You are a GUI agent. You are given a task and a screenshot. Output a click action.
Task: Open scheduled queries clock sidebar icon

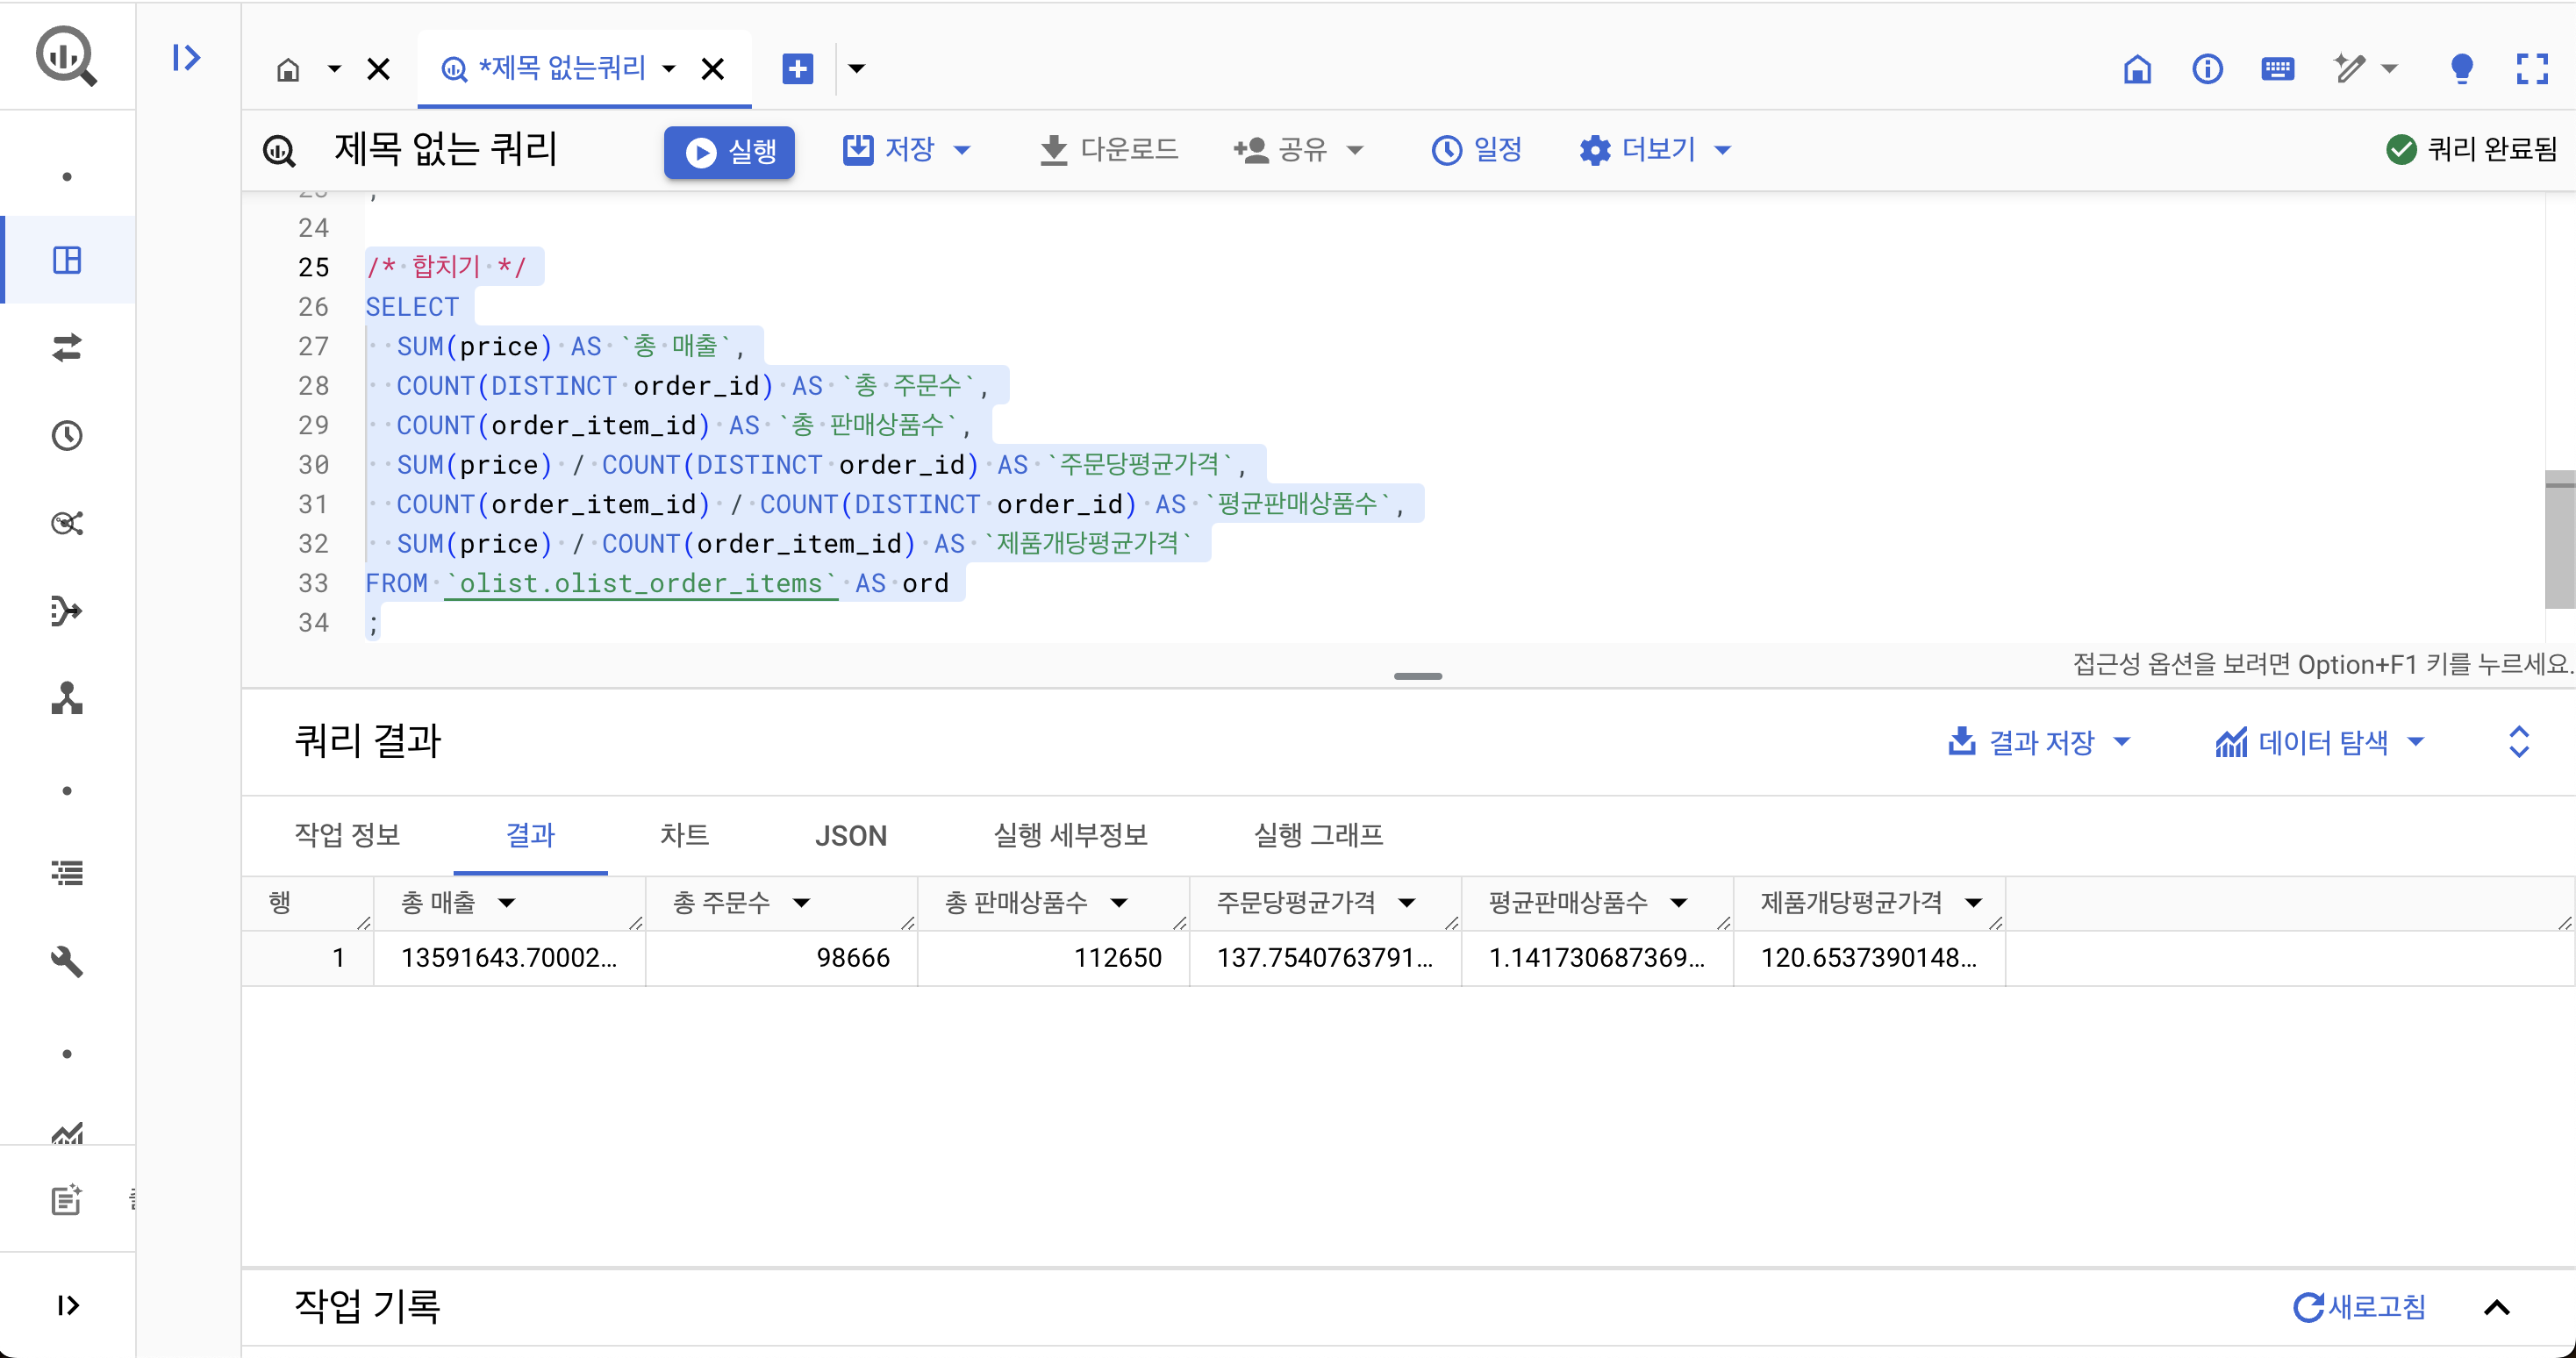(x=67, y=436)
